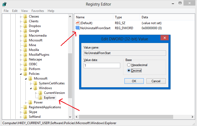Click the MozillaPlugins folder icon
Image resolution: width=197 pixels, height=126 pixels.
(x=25, y=55)
